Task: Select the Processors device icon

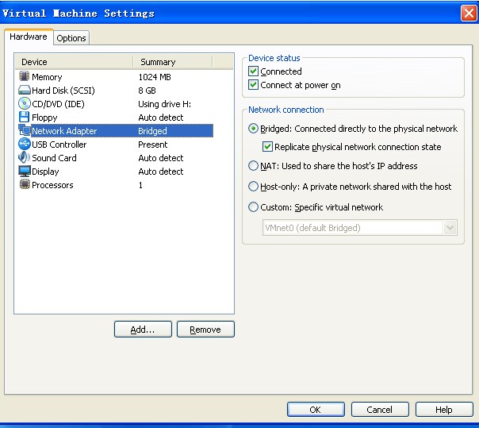Action: pyautogui.click(x=24, y=185)
